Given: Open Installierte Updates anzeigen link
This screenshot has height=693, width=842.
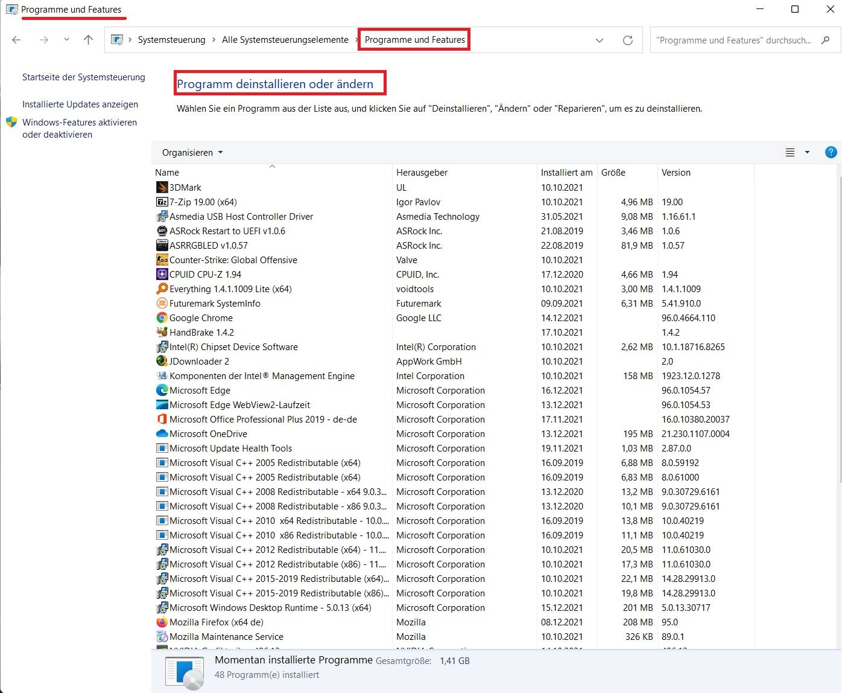Looking at the screenshot, I should click(80, 104).
